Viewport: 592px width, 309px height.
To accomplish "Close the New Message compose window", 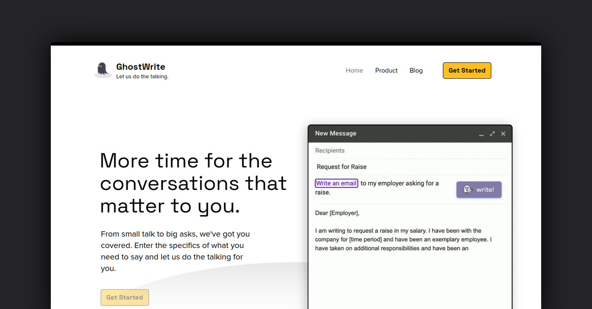I will tap(503, 134).
